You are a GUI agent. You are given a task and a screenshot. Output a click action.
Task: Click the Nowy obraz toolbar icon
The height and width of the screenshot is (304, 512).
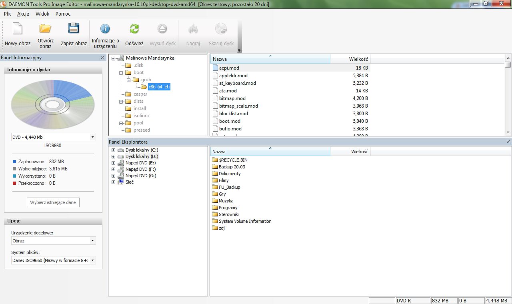(x=18, y=29)
